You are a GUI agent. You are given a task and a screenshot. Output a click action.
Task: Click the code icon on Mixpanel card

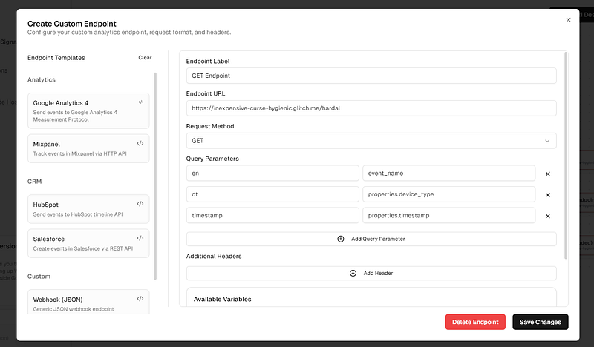(x=140, y=143)
